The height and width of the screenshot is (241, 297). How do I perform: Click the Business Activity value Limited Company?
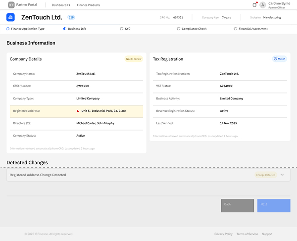coord(232,98)
